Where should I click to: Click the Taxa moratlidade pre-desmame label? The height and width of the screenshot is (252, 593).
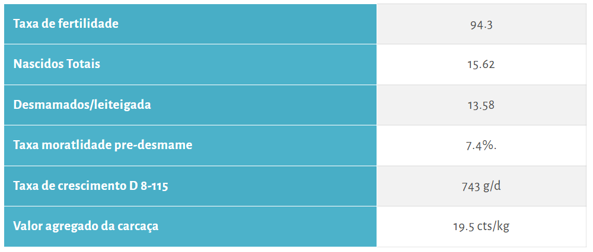point(103,145)
